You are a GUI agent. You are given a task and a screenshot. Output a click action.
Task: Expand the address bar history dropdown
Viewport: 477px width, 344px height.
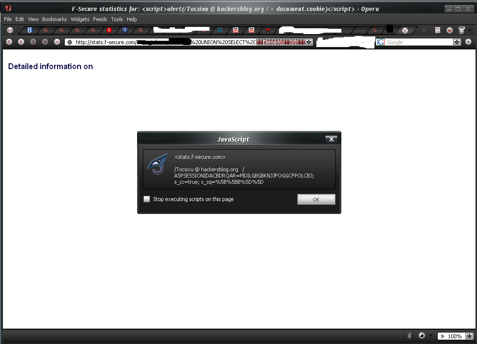(x=309, y=42)
